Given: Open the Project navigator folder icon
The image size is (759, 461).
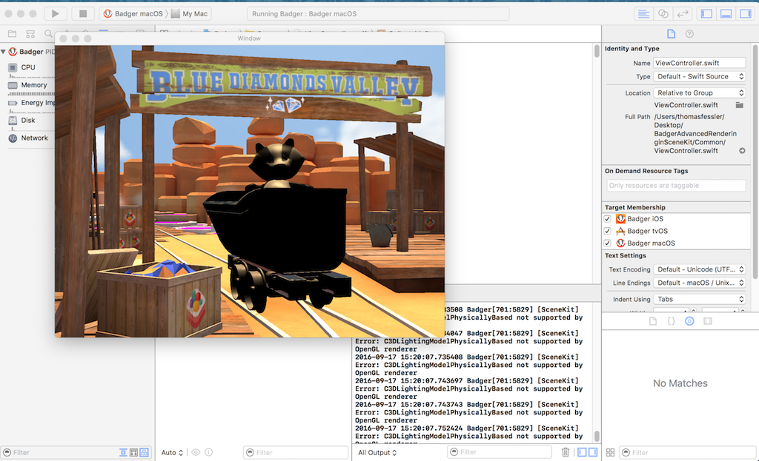Looking at the screenshot, I should pos(12,34).
